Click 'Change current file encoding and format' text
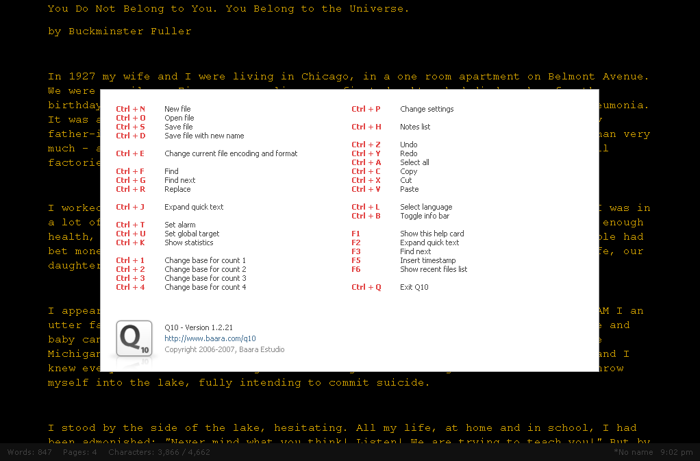 (231, 153)
